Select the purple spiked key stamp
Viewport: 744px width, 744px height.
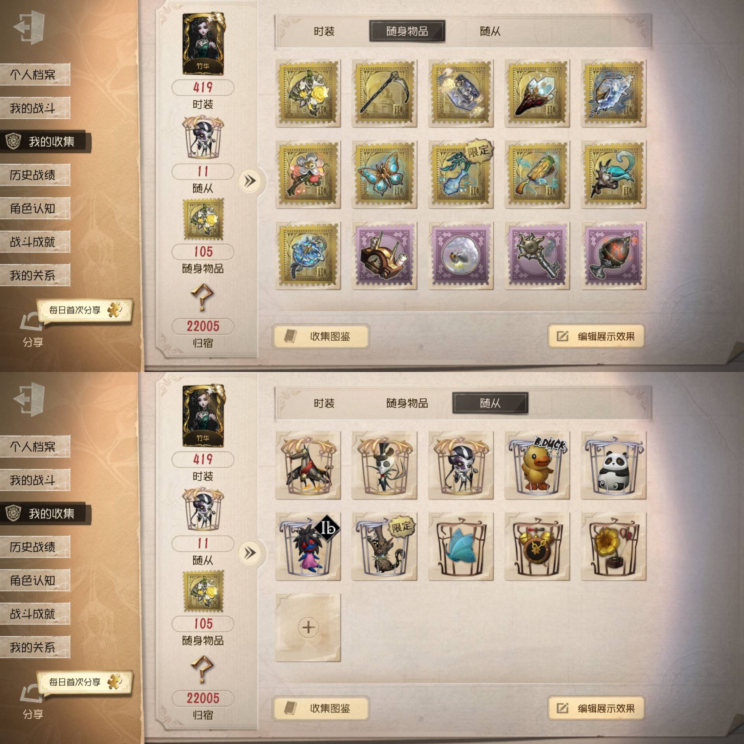click(537, 256)
